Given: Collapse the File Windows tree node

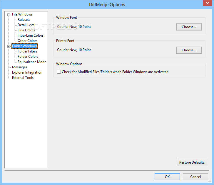Looking at the screenshot, I should pyautogui.click(x=9, y=15).
